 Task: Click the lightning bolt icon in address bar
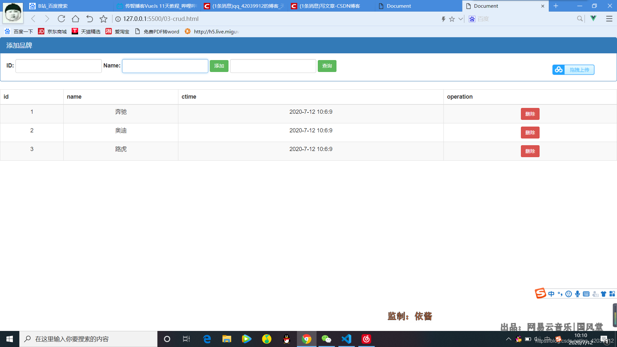pyautogui.click(x=444, y=19)
